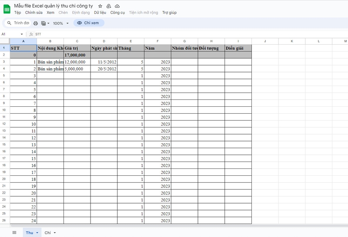
Task: Check the cloud save status icon
Action: click(x=117, y=6)
